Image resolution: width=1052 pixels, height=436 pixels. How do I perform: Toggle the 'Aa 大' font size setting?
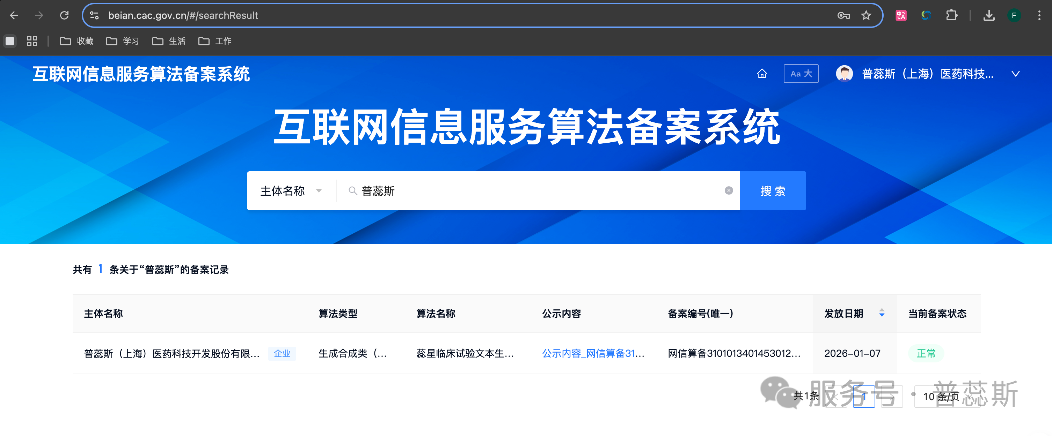click(801, 73)
